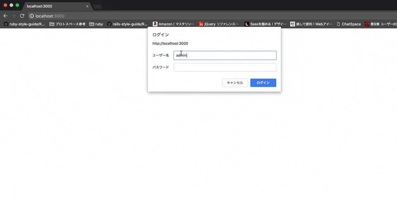
Task: Open the Sassを極める bookmark
Action: pyautogui.click(x=265, y=24)
